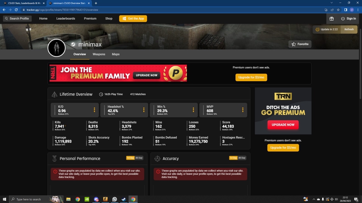Go to Home in navigation
The image size is (362, 203).
click(43, 18)
